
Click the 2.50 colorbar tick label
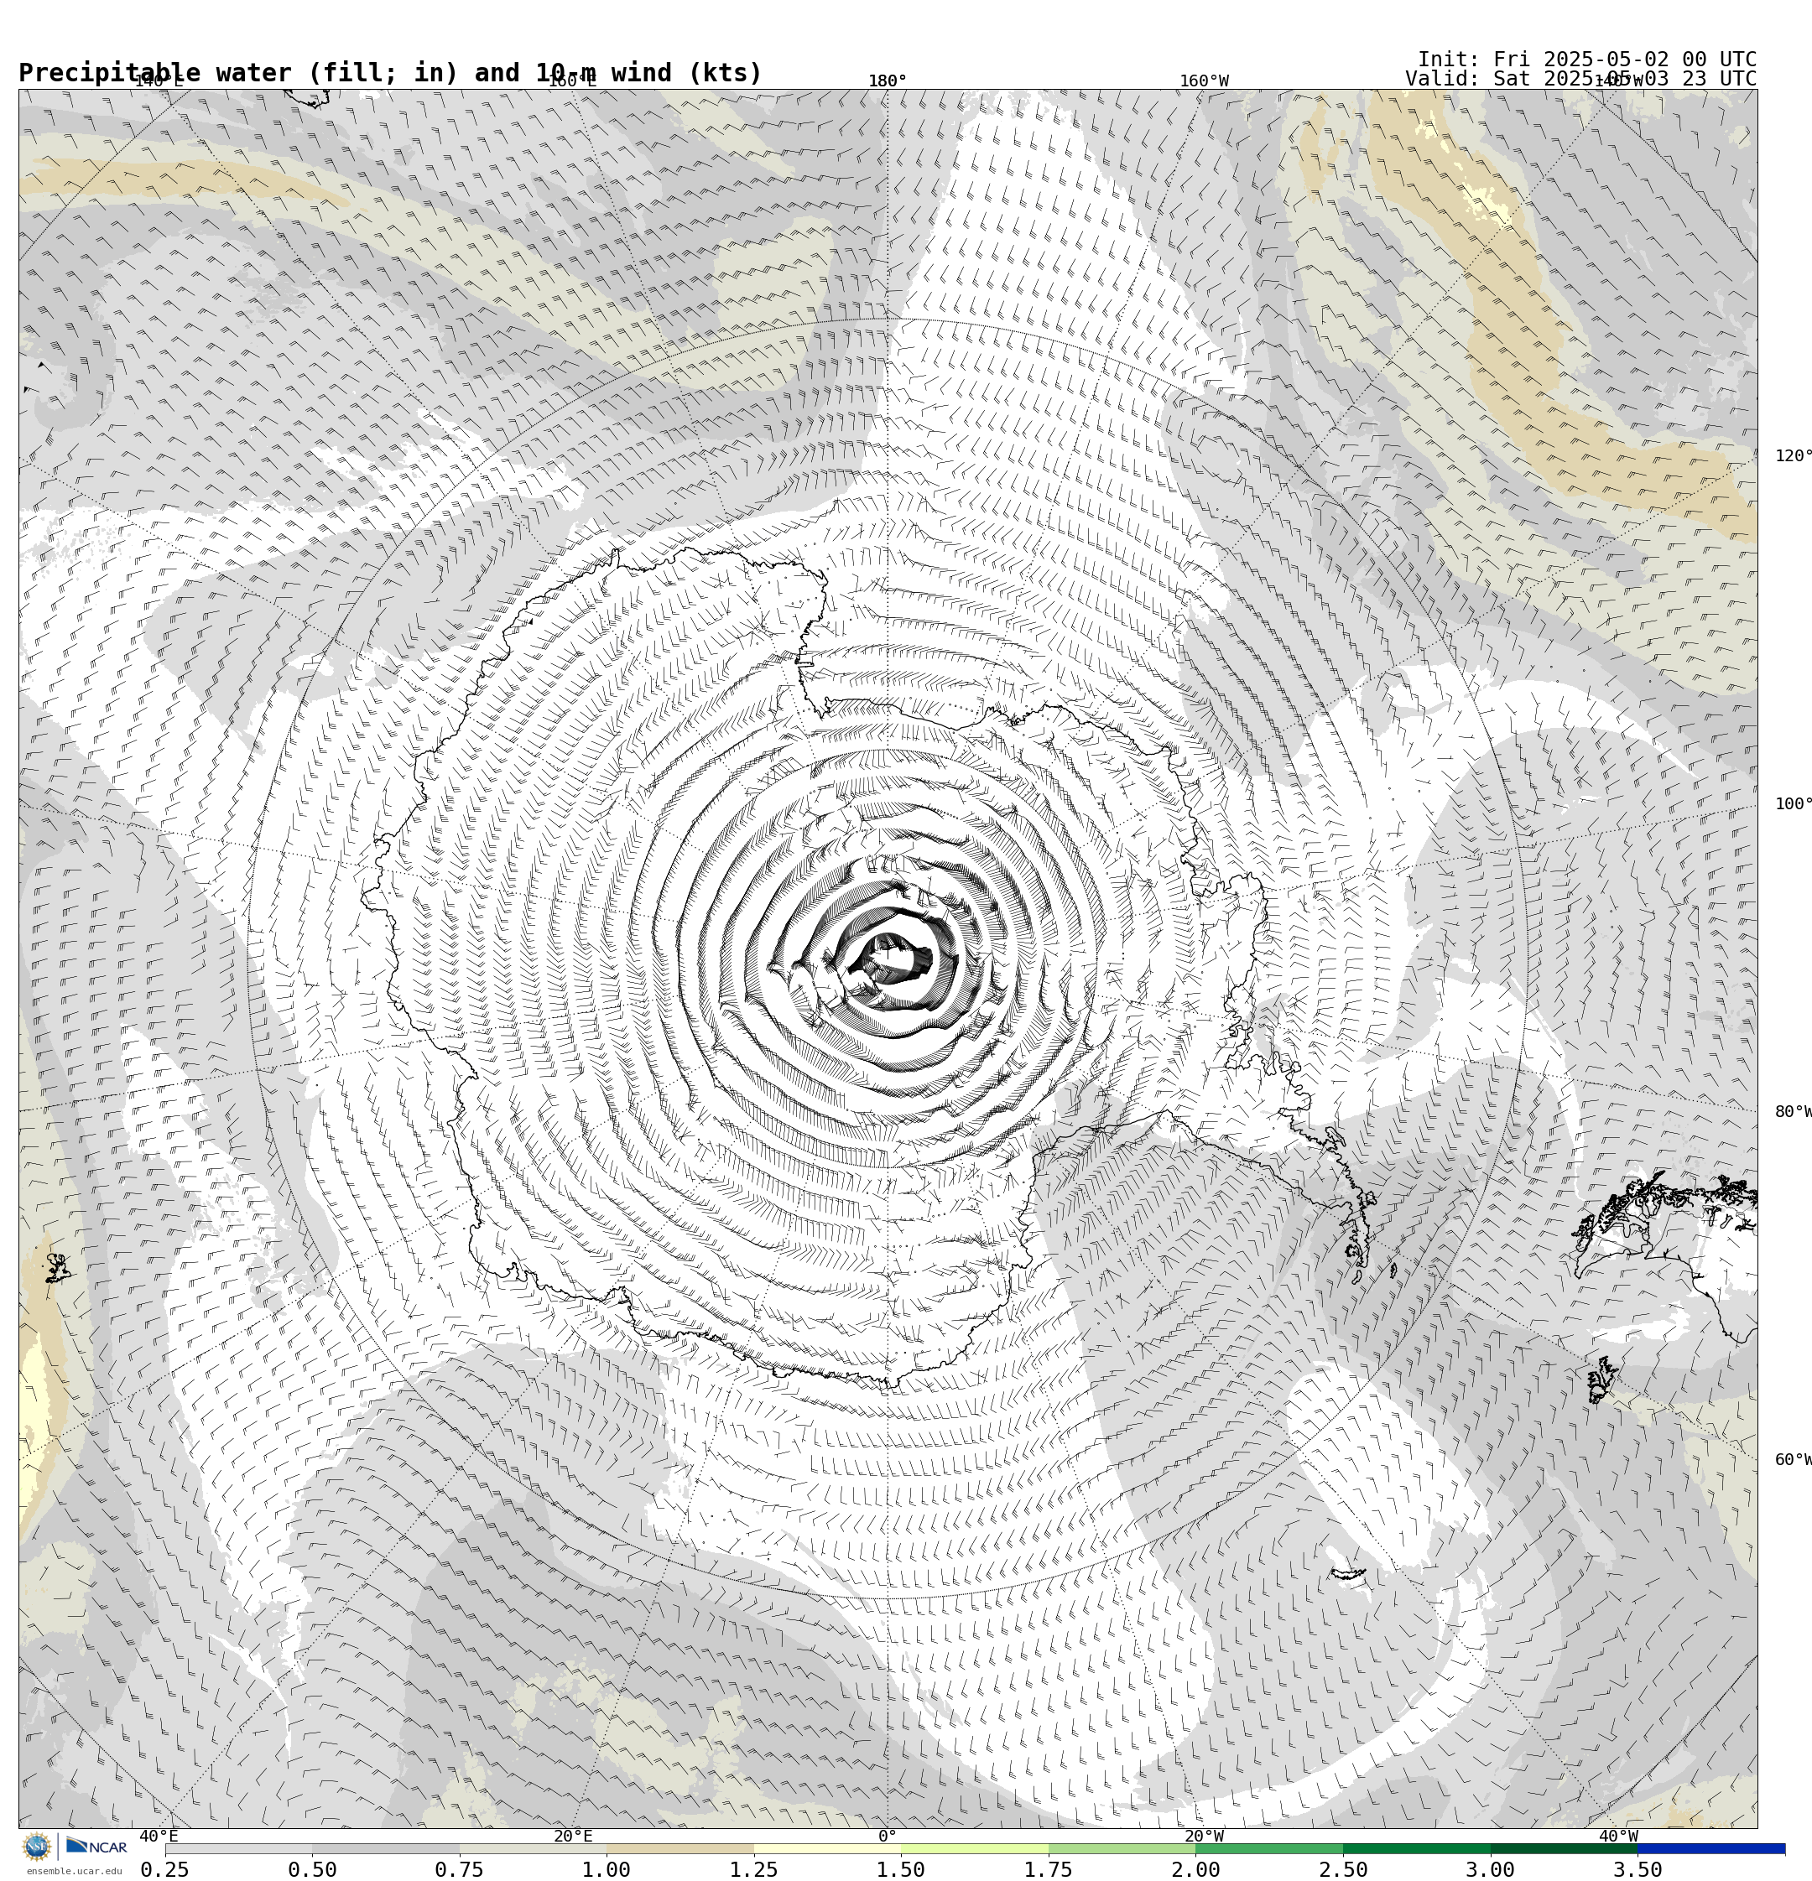(x=1343, y=1869)
